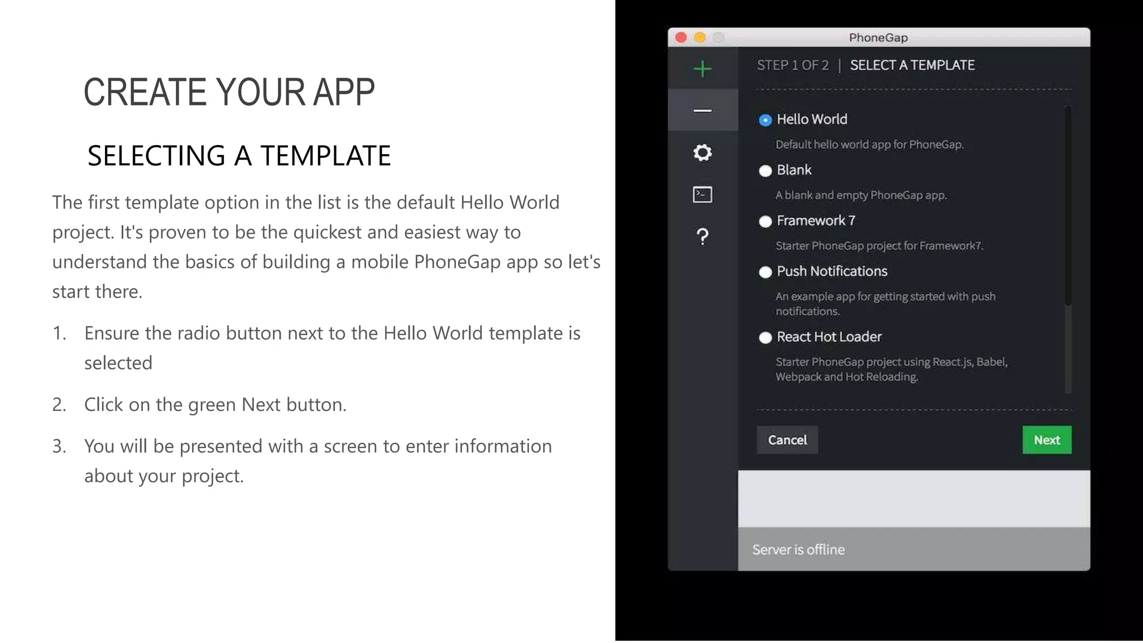This screenshot has width=1143, height=643.
Task: Open help via the question mark icon
Action: (x=702, y=237)
